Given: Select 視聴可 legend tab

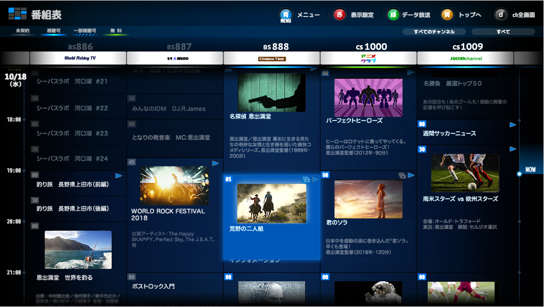Looking at the screenshot, I should [54, 30].
